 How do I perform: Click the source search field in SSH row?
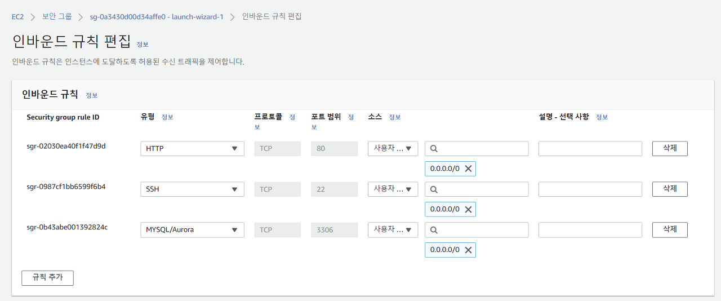click(477, 189)
